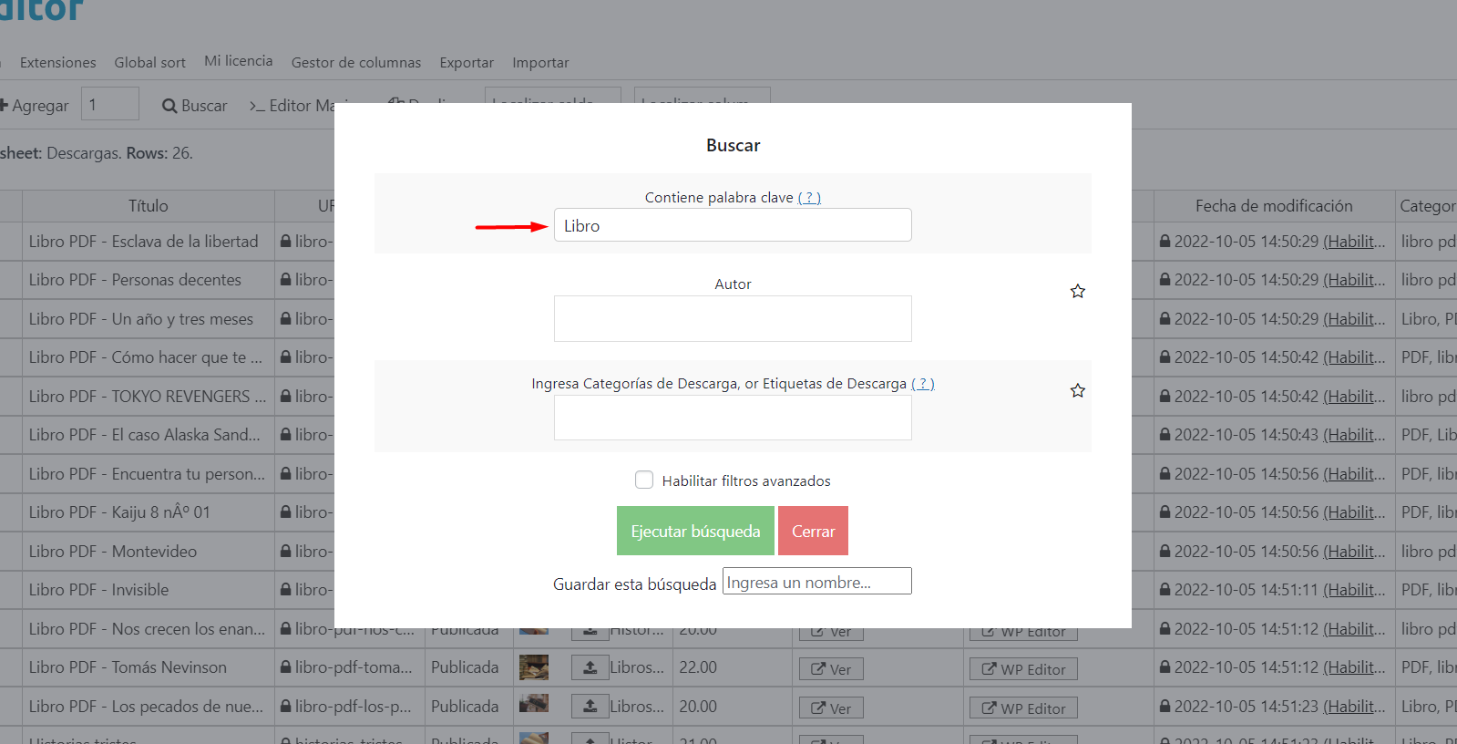Open the Extensiones menu
The width and height of the screenshot is (1457, 744).
click(x=57, y=63)
